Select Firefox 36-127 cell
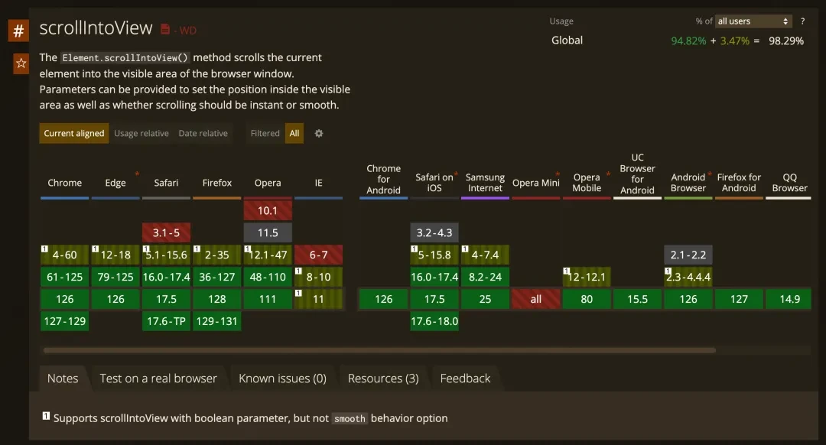Image resolution: width=826 pixels, height=445 pixels. [217, 277]
